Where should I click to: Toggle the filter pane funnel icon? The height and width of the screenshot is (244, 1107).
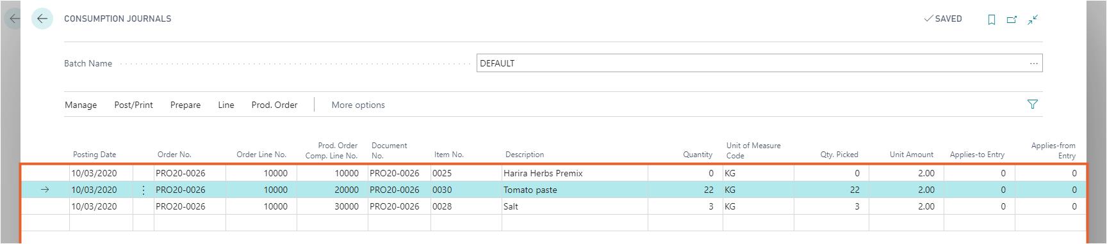click(x=1033, y=104)
